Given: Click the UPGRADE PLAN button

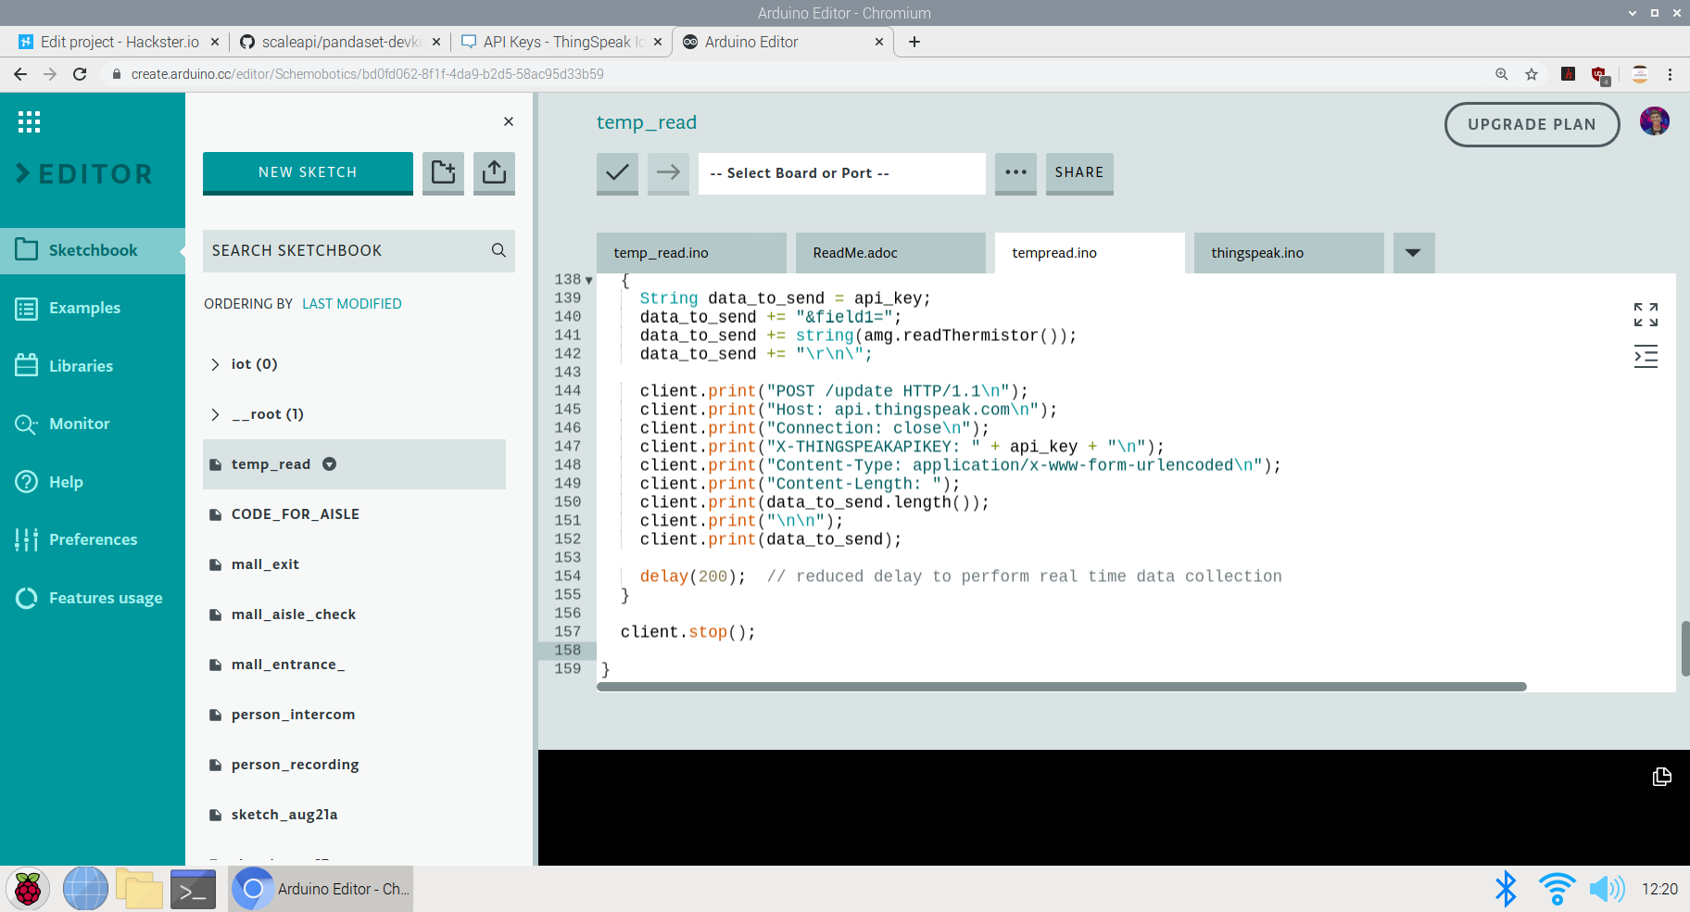Looking at the screenshot, I should point(1532,124).
